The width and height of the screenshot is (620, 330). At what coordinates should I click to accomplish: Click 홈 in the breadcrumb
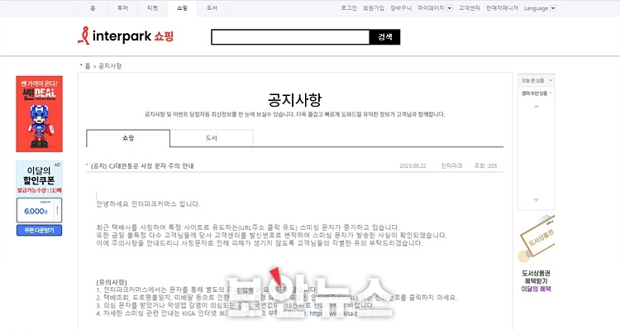coord(88,66)
